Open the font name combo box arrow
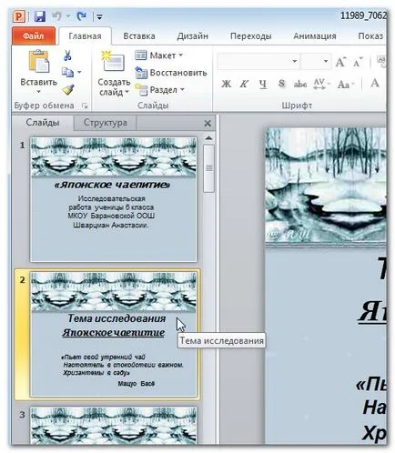Viewport: 395px width, 453px height. click(295, 62)
